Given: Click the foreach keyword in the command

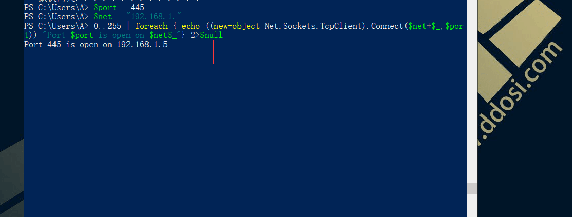Looking at the screenshot, I should pos(152,26).
